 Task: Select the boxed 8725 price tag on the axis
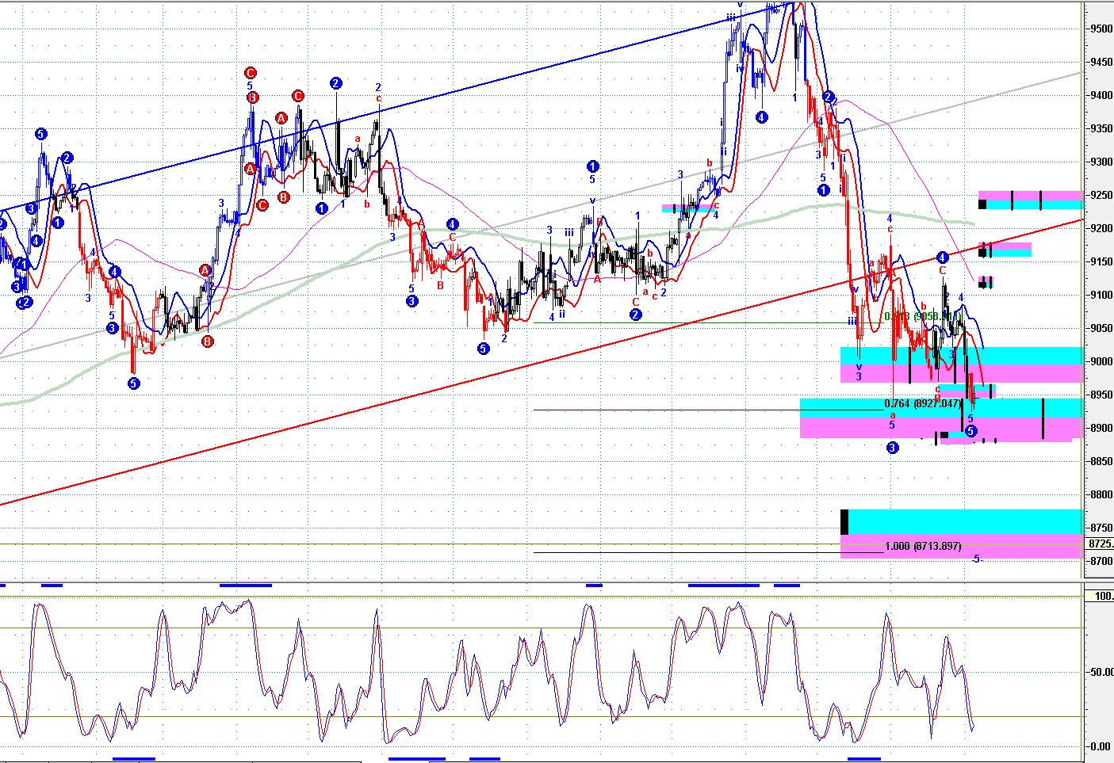point(1099,544)
